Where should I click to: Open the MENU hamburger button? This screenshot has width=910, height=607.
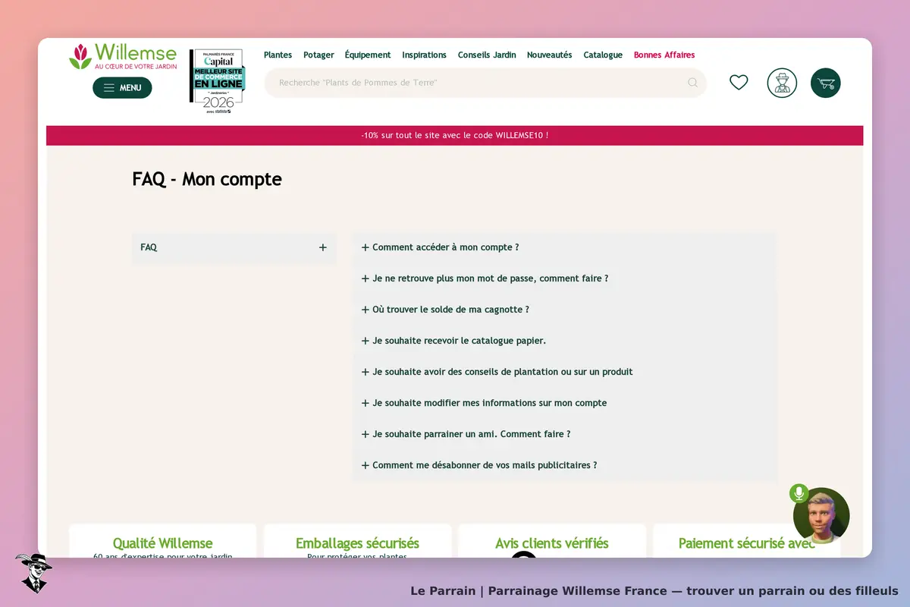click(122, 87)
